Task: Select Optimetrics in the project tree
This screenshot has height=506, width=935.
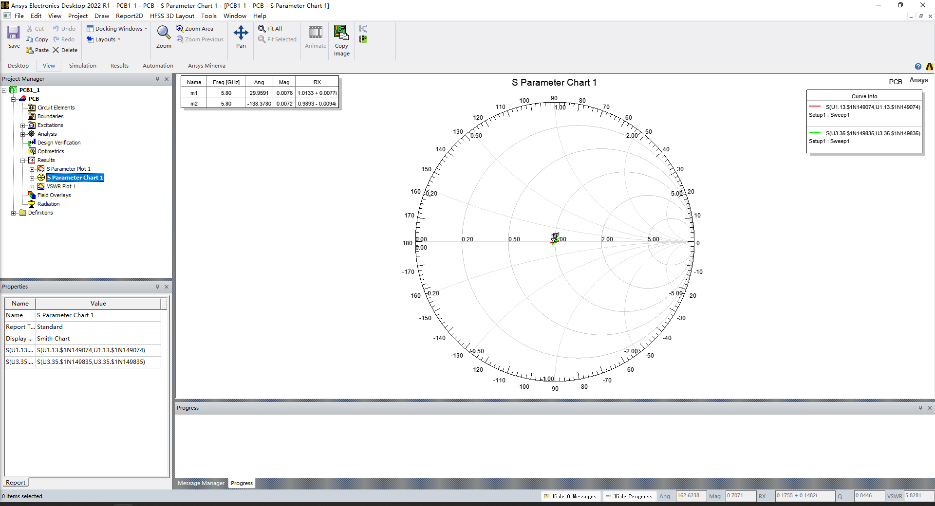Action: coord(51,151)
